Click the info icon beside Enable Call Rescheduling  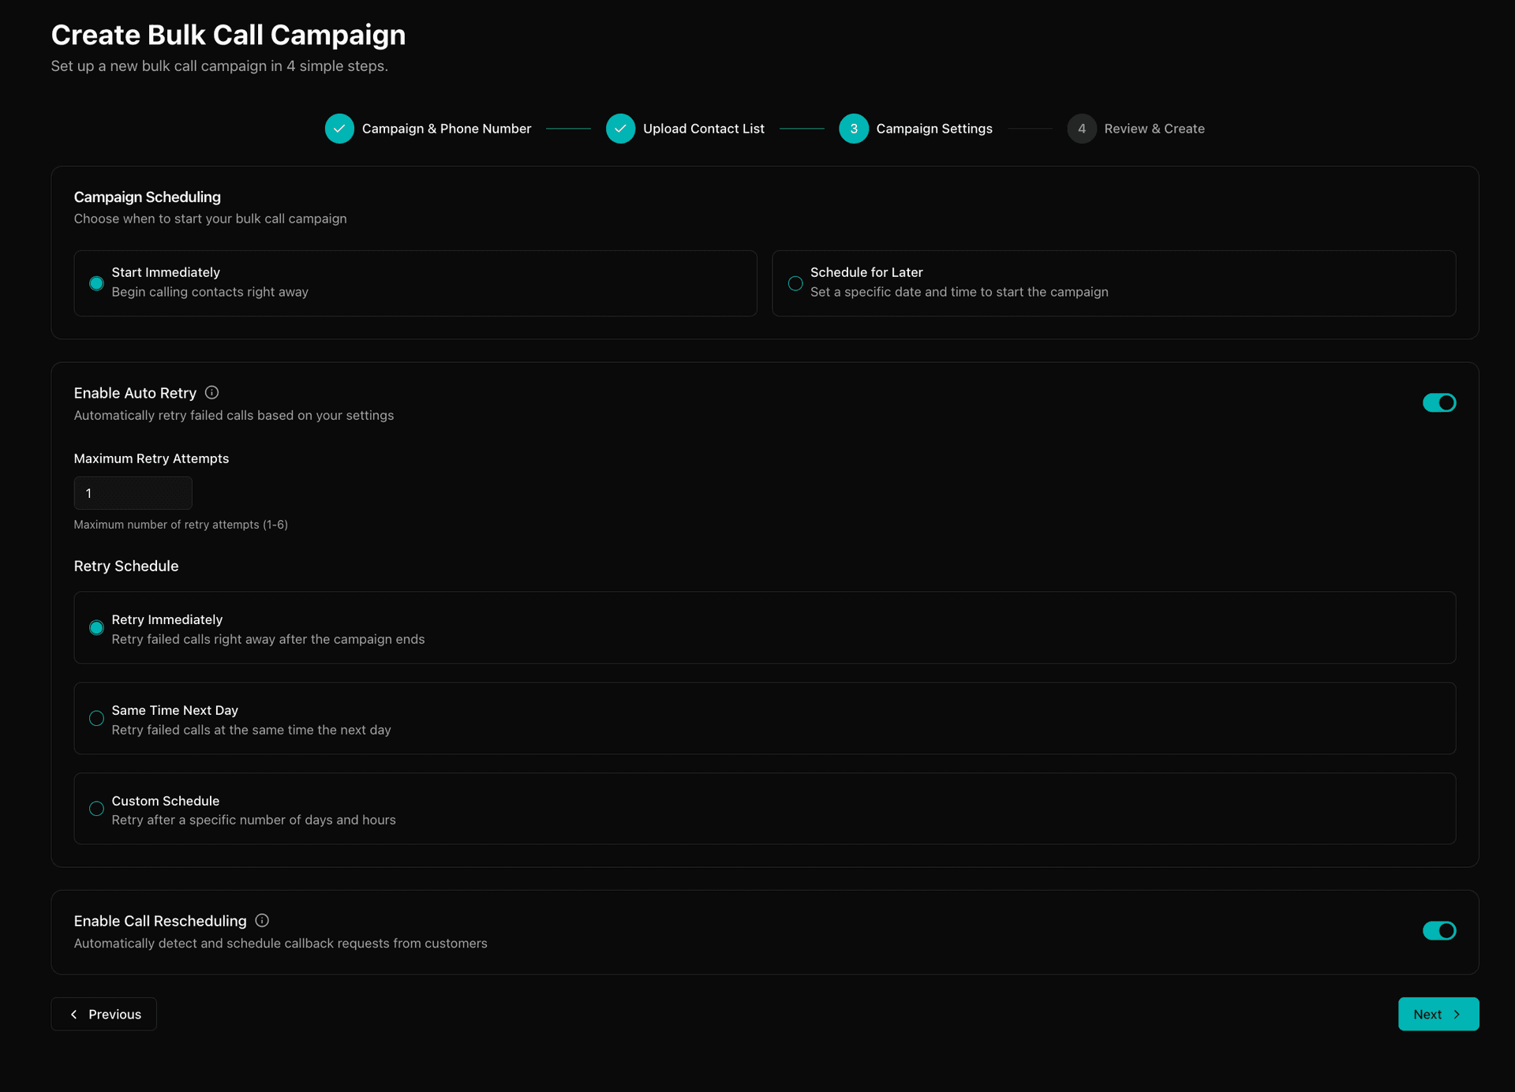[x=261, y=920]
